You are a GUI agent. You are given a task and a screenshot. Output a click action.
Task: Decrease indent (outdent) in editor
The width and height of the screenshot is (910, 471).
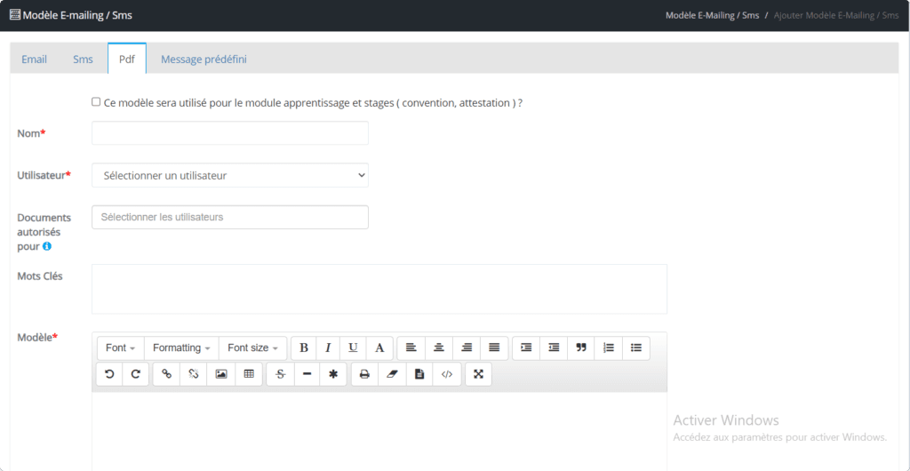[554, 348]
